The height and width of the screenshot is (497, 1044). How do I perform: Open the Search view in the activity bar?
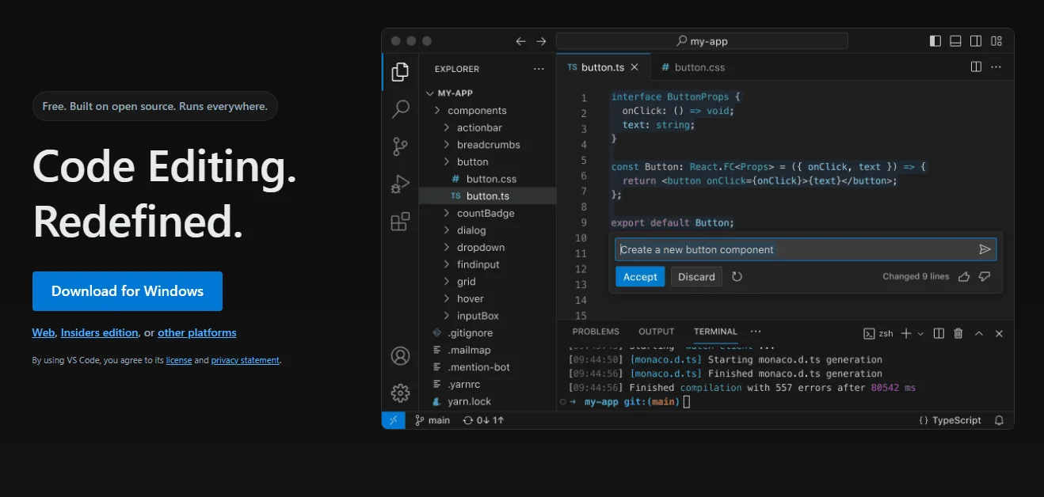tap(400, 108)
